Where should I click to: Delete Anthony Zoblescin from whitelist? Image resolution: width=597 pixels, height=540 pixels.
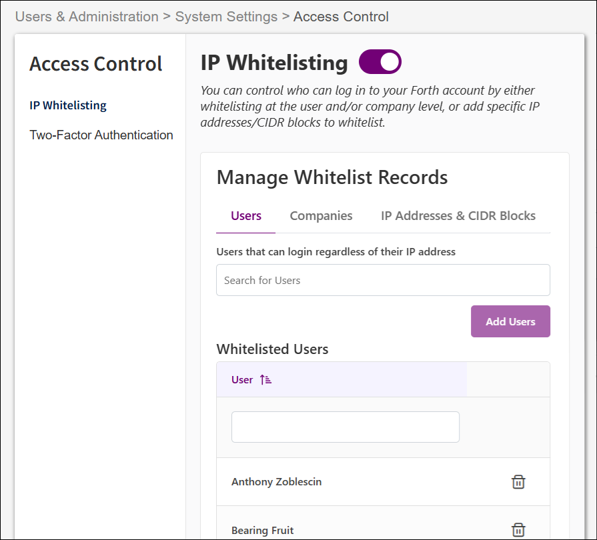(x=518, y=482)
